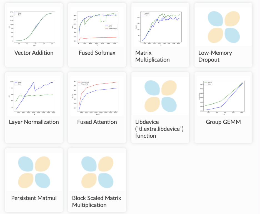
Task: Open the Vector Addition chart thumbnail
Action: point(34,27)
